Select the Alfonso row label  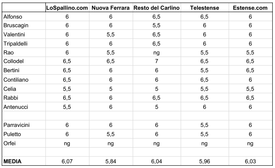click(13, 17)
